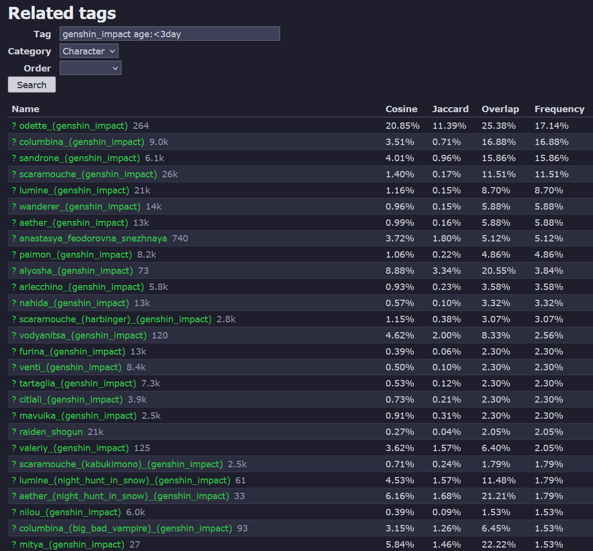Open the Category dropdown showing Character
This screenshot has height=551, width=593.
(89, 51)
